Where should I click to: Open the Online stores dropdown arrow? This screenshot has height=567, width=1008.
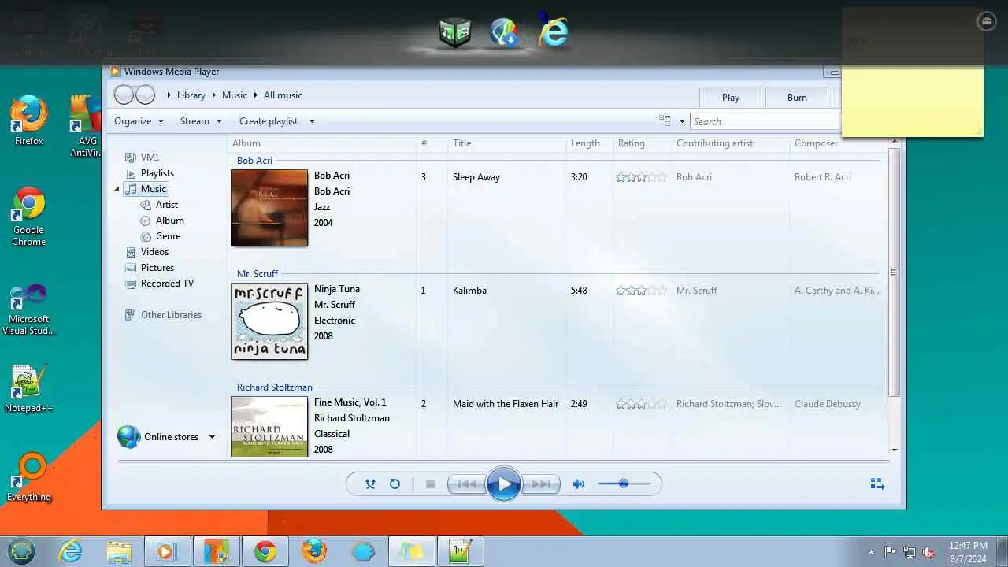[212, 437]
